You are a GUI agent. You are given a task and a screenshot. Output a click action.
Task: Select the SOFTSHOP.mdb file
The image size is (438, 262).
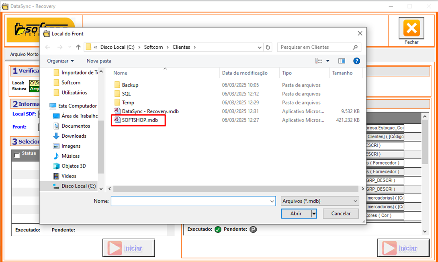click(x=140, y=120)
